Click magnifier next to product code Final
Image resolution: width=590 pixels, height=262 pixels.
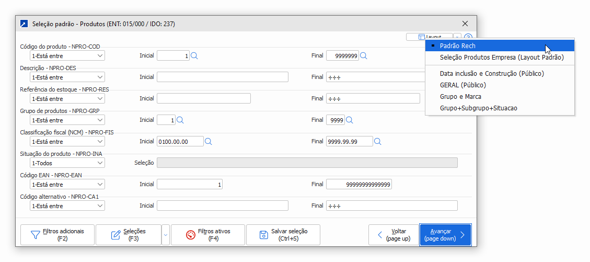pos(364,56)
